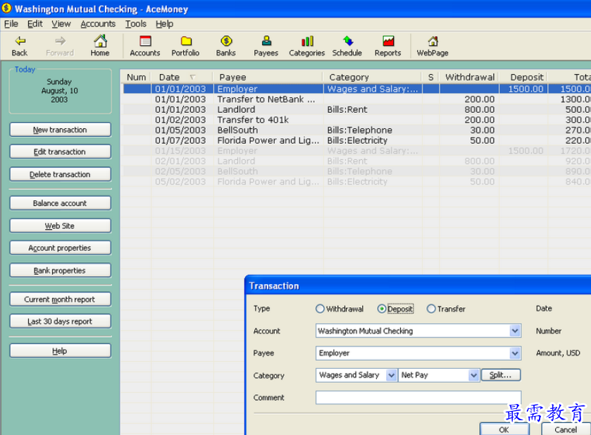Open the Schedule toolbar icon
Screen dimensions: 591x435
click(347, 46)
